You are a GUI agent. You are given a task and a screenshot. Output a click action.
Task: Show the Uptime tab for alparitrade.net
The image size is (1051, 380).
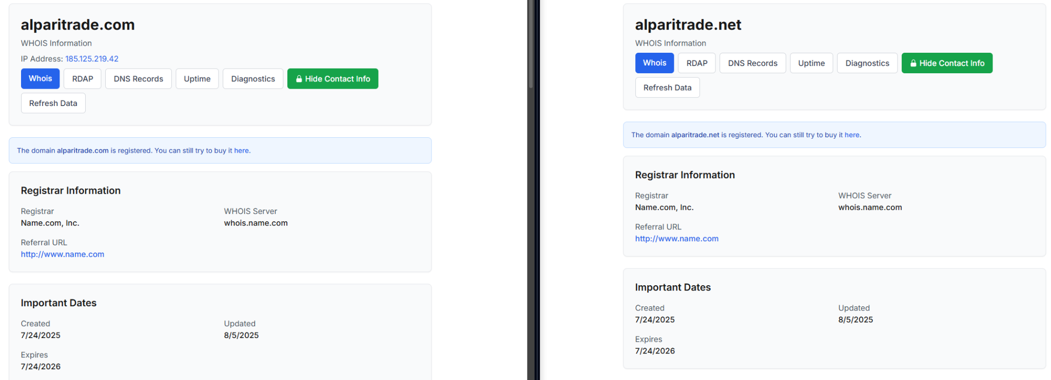click(x=811, y=63)
